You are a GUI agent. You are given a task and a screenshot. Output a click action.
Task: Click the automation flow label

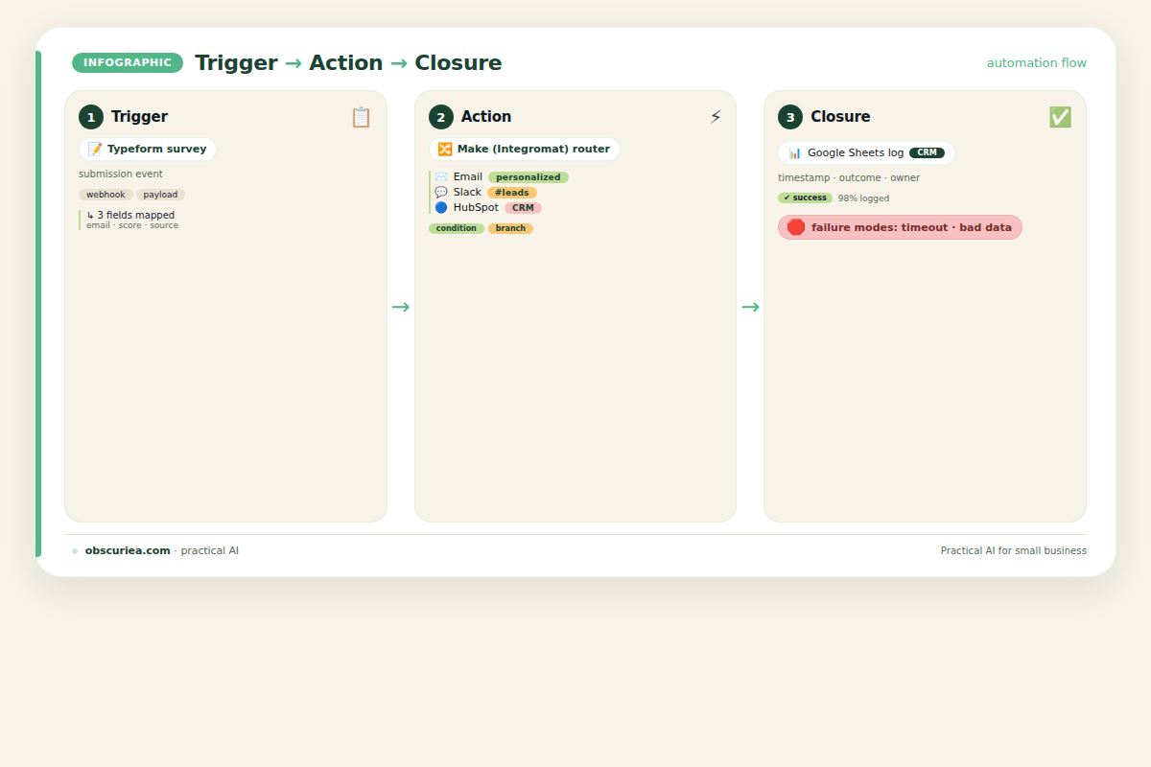click(x=1037, y=63)
